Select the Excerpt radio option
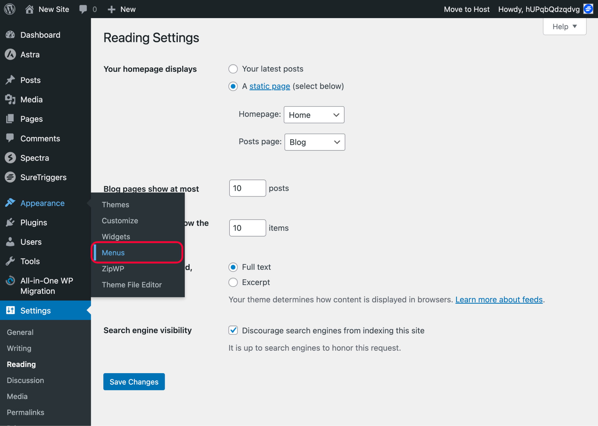 tap(233, 282)
